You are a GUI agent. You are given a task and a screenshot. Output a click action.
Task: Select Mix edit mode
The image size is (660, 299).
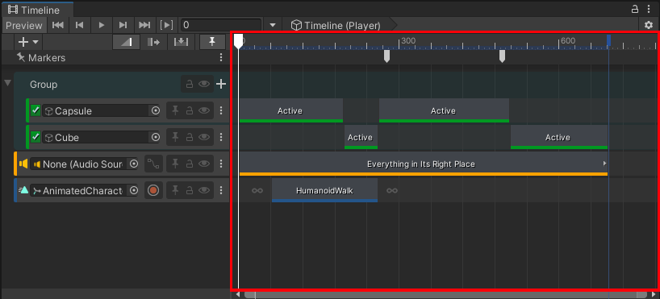[x=127, y=42]
